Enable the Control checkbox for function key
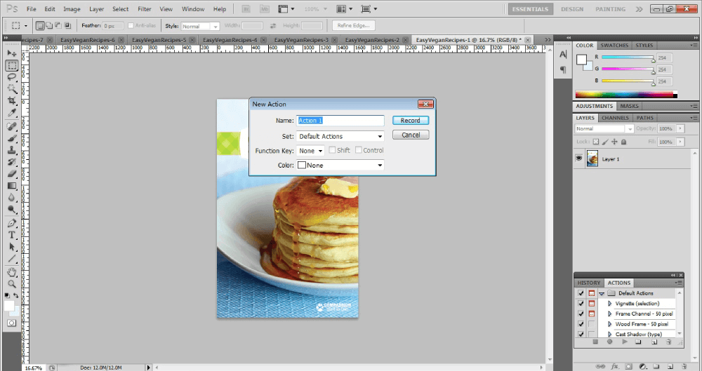This screenshot has width=702, height=371. tap(358, 150)
